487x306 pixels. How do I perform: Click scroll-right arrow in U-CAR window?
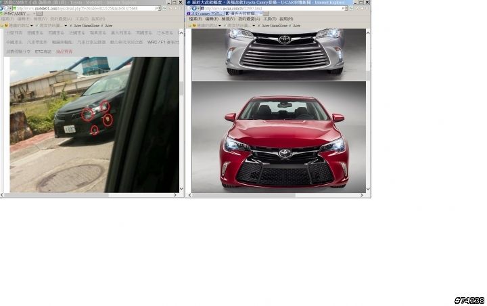[361, 195]
